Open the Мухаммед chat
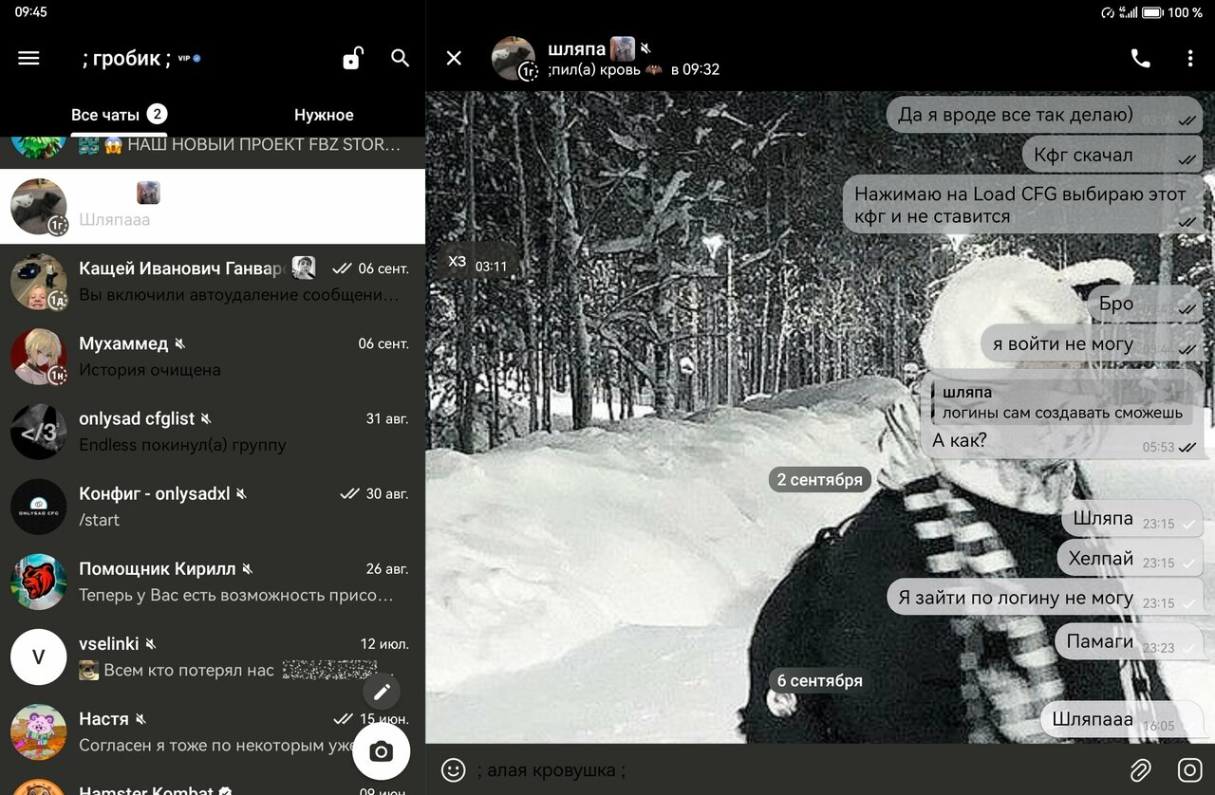 (x=213, y=357)
